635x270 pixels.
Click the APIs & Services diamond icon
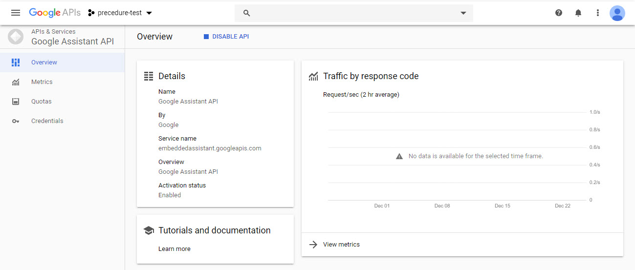(x=16, y=37)
